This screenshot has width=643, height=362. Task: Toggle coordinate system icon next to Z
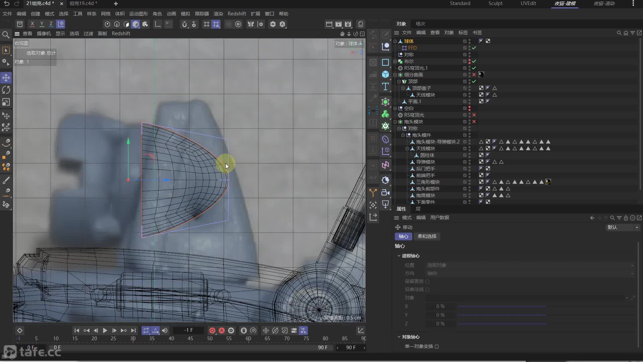(x=61, y=24)
